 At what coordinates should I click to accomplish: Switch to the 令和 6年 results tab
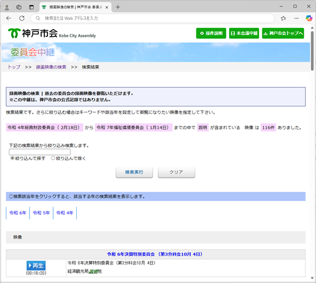[17, 213]
